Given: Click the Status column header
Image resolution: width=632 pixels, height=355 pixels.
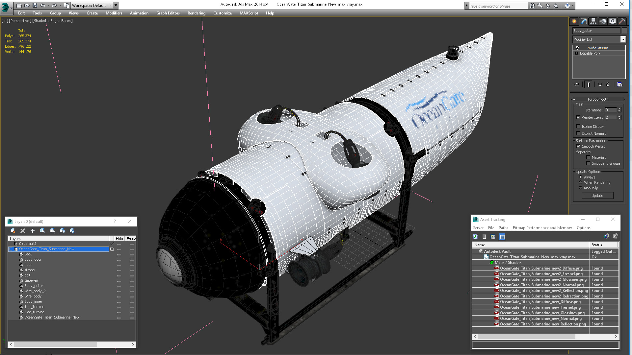Looking at the screenshot, I should [604, 245].
